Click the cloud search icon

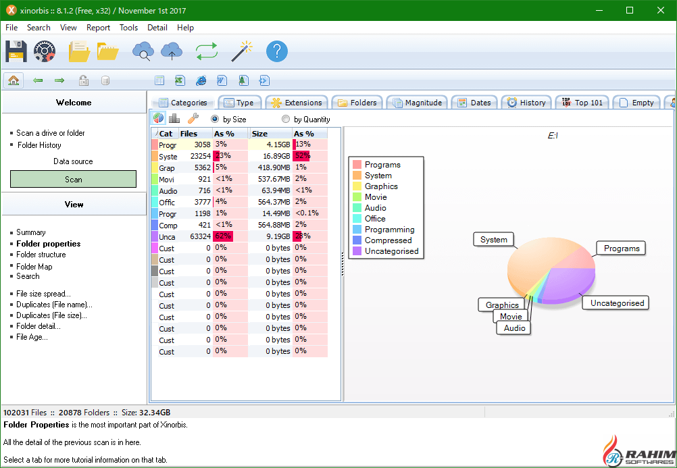(x=143, y=51)
